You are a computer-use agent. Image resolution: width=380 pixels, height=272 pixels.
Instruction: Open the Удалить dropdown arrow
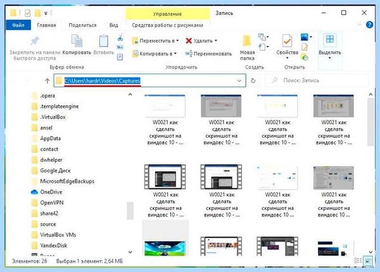(x=216, y=41)
